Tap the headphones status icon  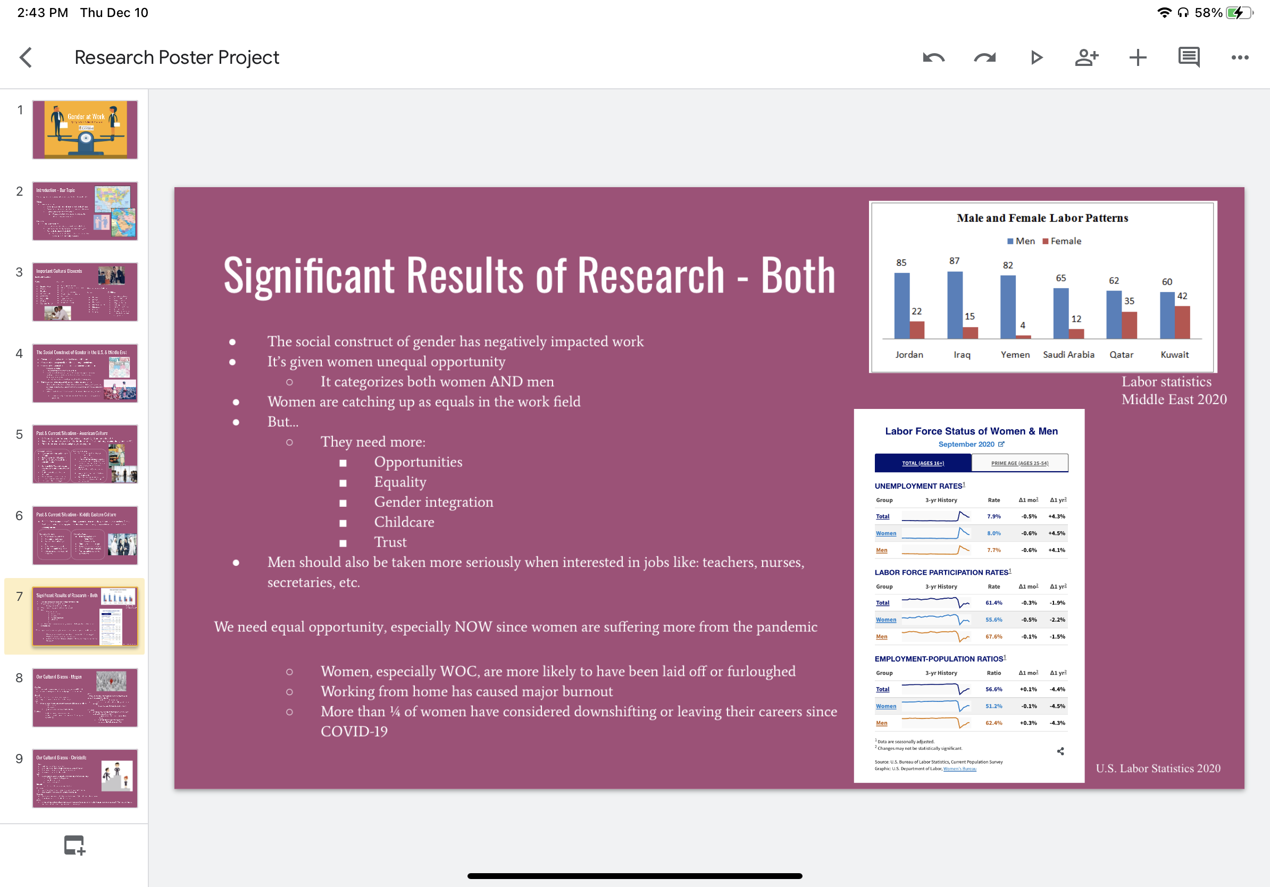click(1183, 13)
